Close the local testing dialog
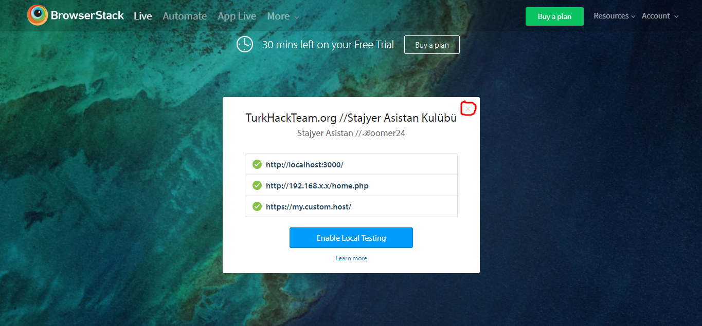This screenshot has width=702, height=326. tap(468, 109)
